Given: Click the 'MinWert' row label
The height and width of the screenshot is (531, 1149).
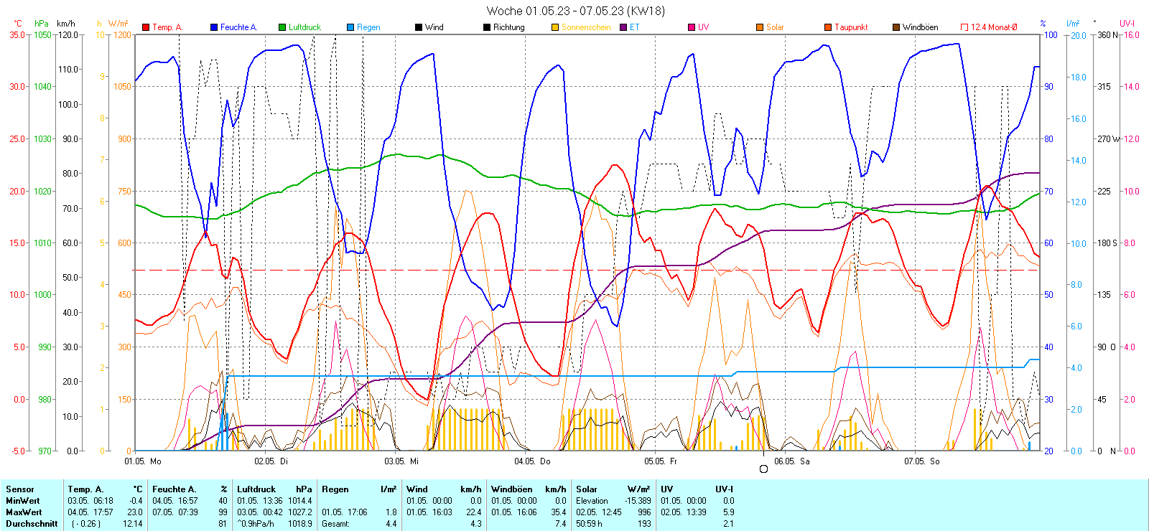Looking at the screenshot, I should pyautogui.click(x=23, y=501).
